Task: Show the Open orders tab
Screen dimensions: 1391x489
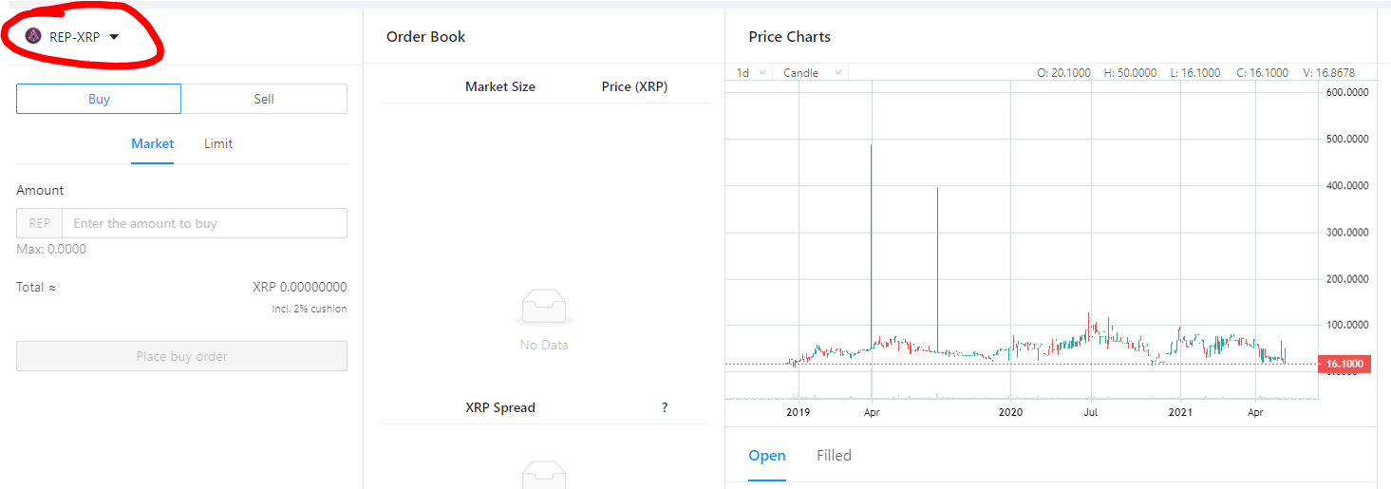Action: (767, 456)
